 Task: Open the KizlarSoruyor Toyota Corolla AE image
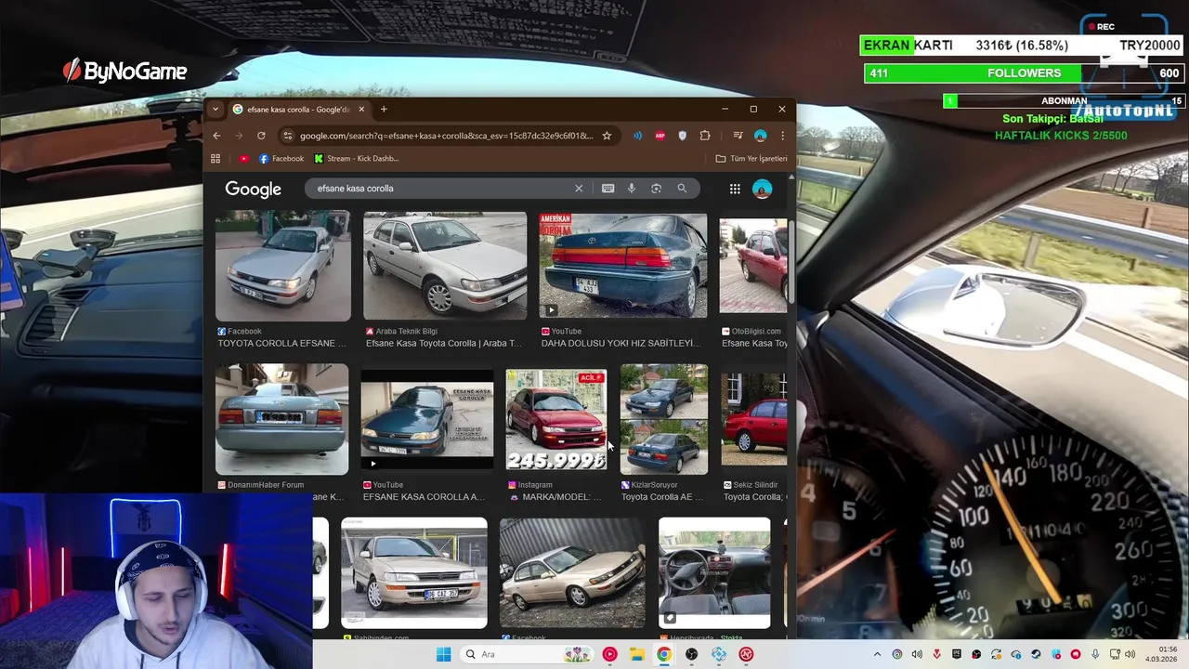(664, 419)
